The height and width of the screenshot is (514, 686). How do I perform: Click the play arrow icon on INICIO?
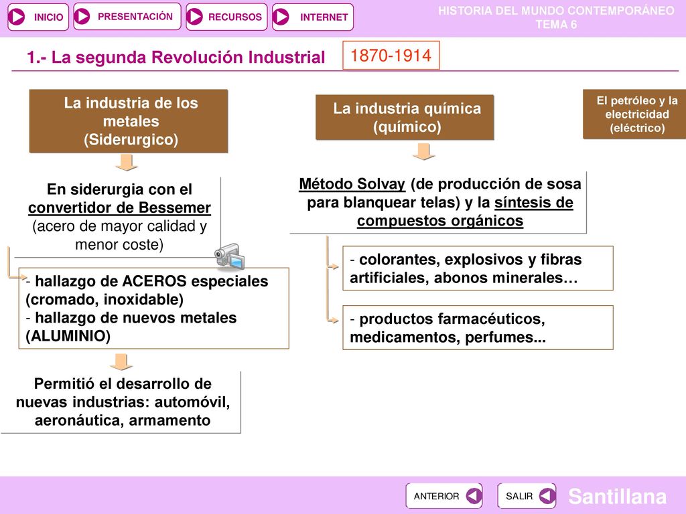[x=17, y=17]
